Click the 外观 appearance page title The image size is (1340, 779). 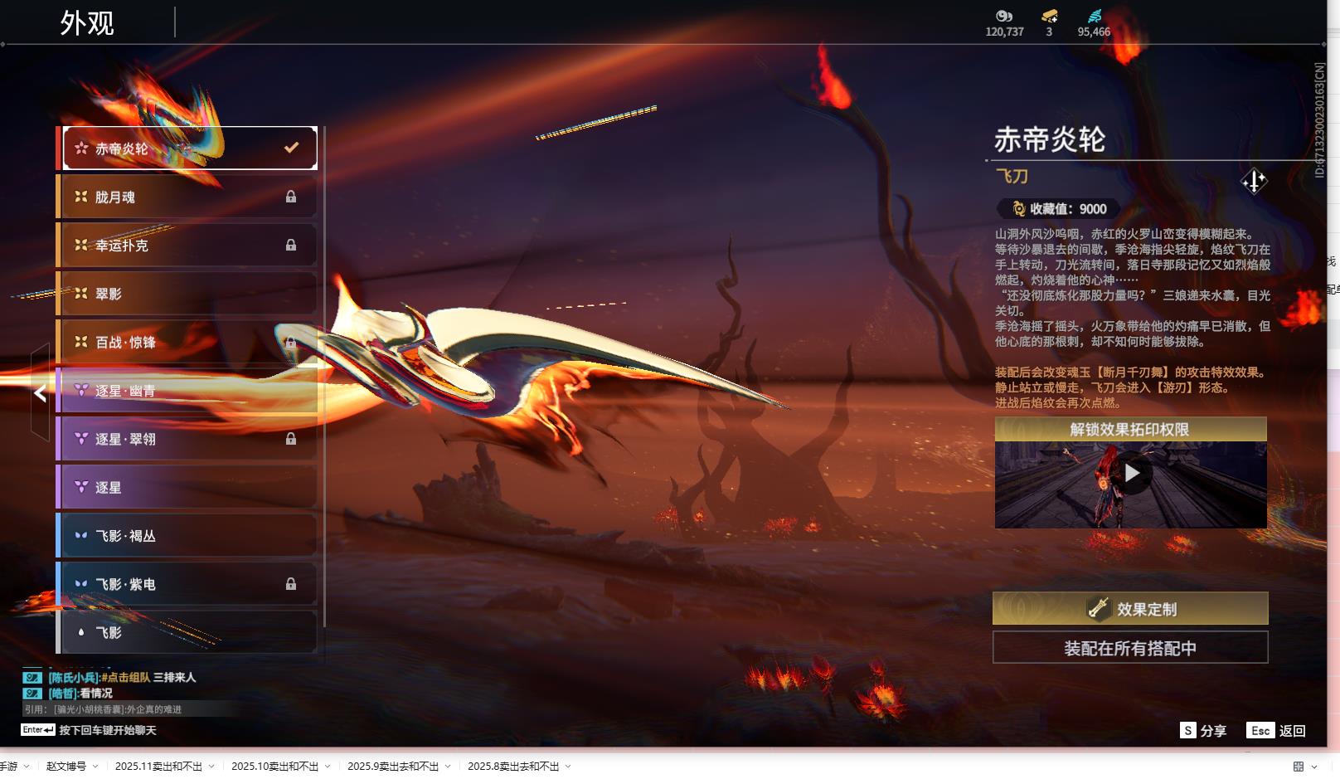pyautogui.click(x=87, y=23)
